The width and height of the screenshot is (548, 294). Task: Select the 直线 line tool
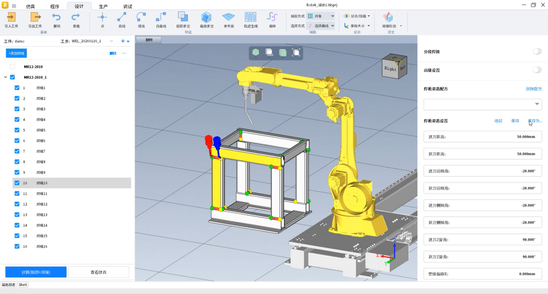click(x=122, y=17)
